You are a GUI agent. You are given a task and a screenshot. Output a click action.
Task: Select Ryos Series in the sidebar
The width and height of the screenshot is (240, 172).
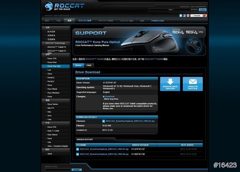[x=52, y=104]
